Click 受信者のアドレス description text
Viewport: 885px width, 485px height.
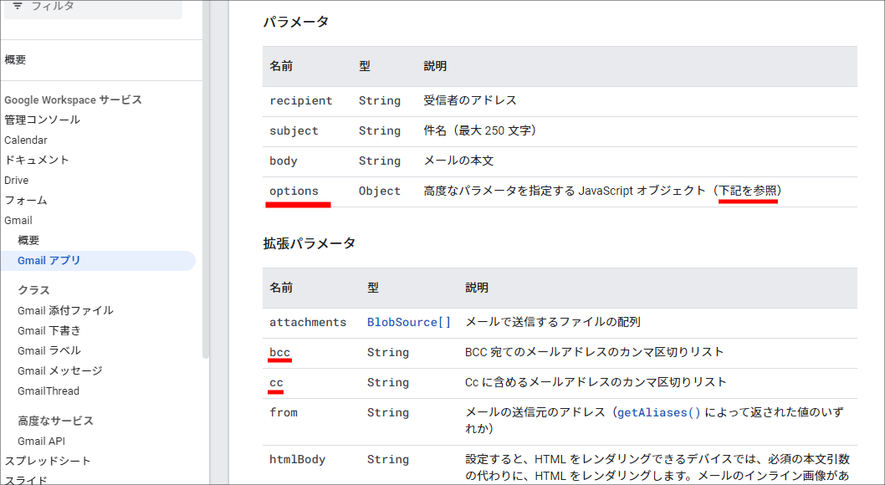coord(469,100)
